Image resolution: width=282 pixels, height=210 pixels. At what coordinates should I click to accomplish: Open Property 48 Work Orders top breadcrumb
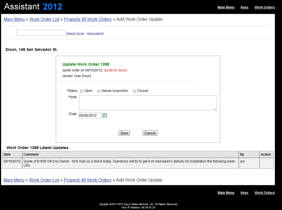88,19
